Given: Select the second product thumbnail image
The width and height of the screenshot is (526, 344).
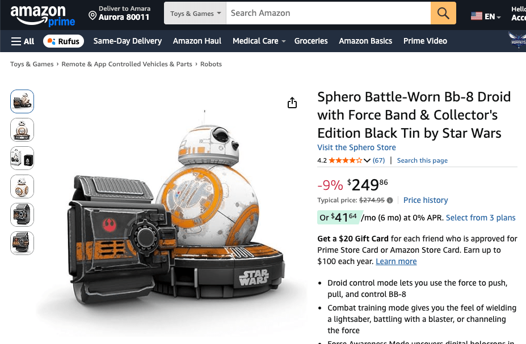Looking at the screenshot, I should (x=22, y=130).
